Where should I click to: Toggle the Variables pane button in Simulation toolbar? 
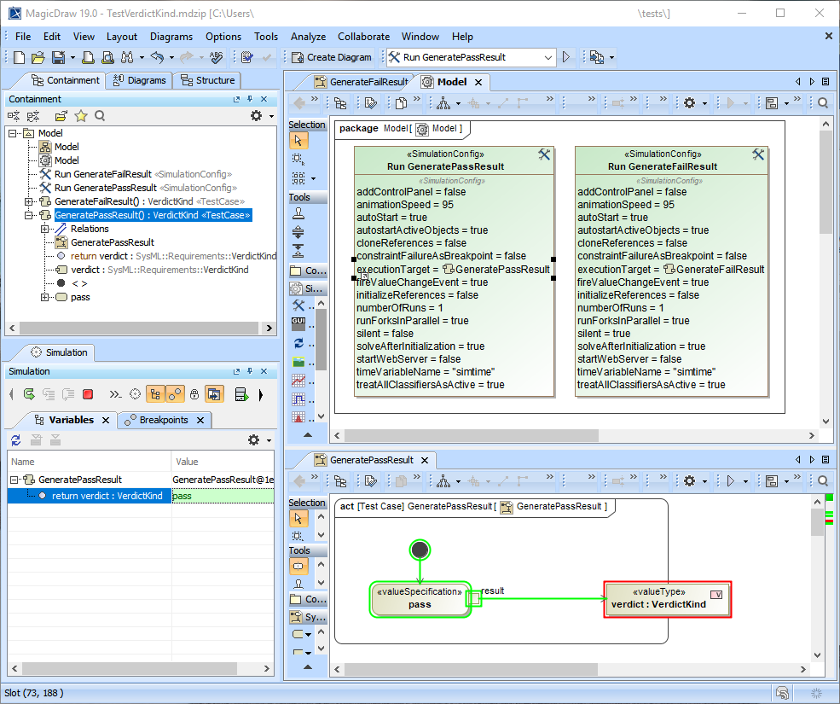pyautogui.click(x=155, y=394)
